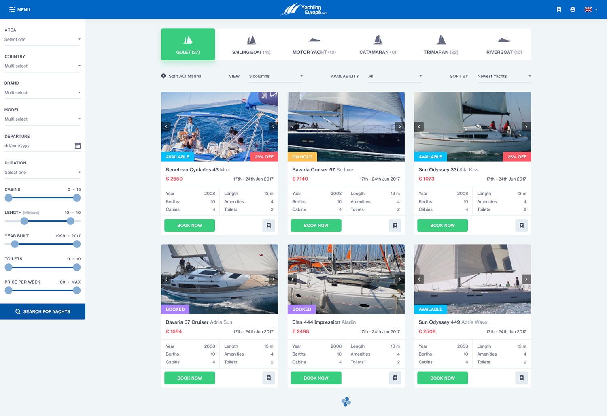
Task: Show next photo of Bavaria 37 Cruiser
Action: coord(274,279)
